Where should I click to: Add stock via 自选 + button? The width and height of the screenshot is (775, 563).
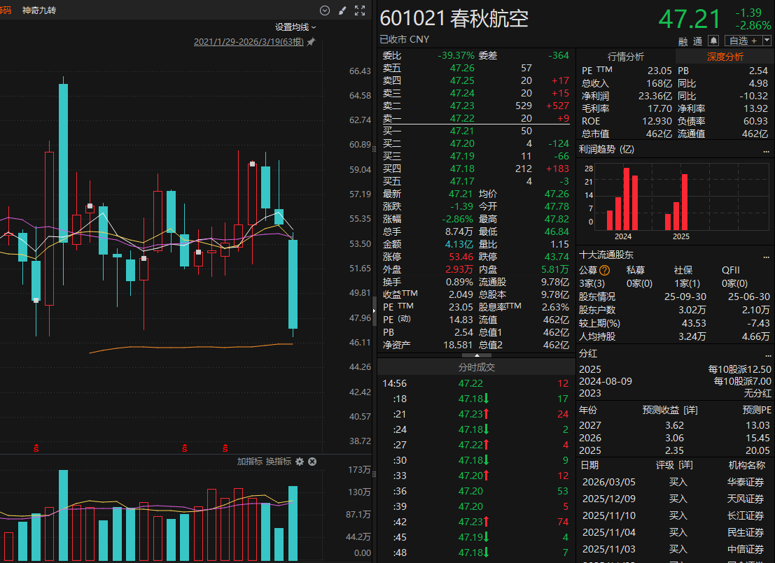[743, 41]
